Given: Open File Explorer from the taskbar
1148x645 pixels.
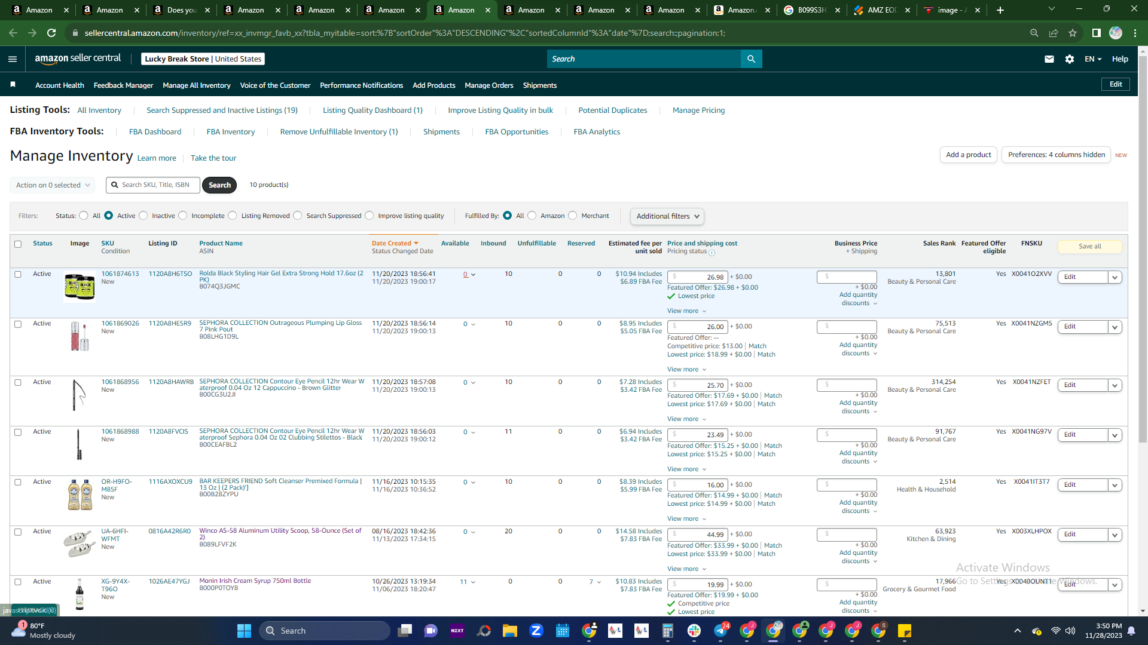Looking at the screenshot, I should pyautogui.click(x=509, y=631).
